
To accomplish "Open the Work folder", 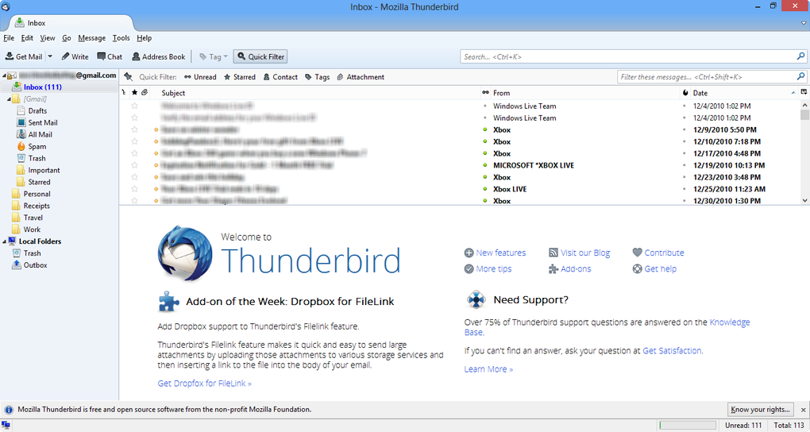I will coord(32,229).
